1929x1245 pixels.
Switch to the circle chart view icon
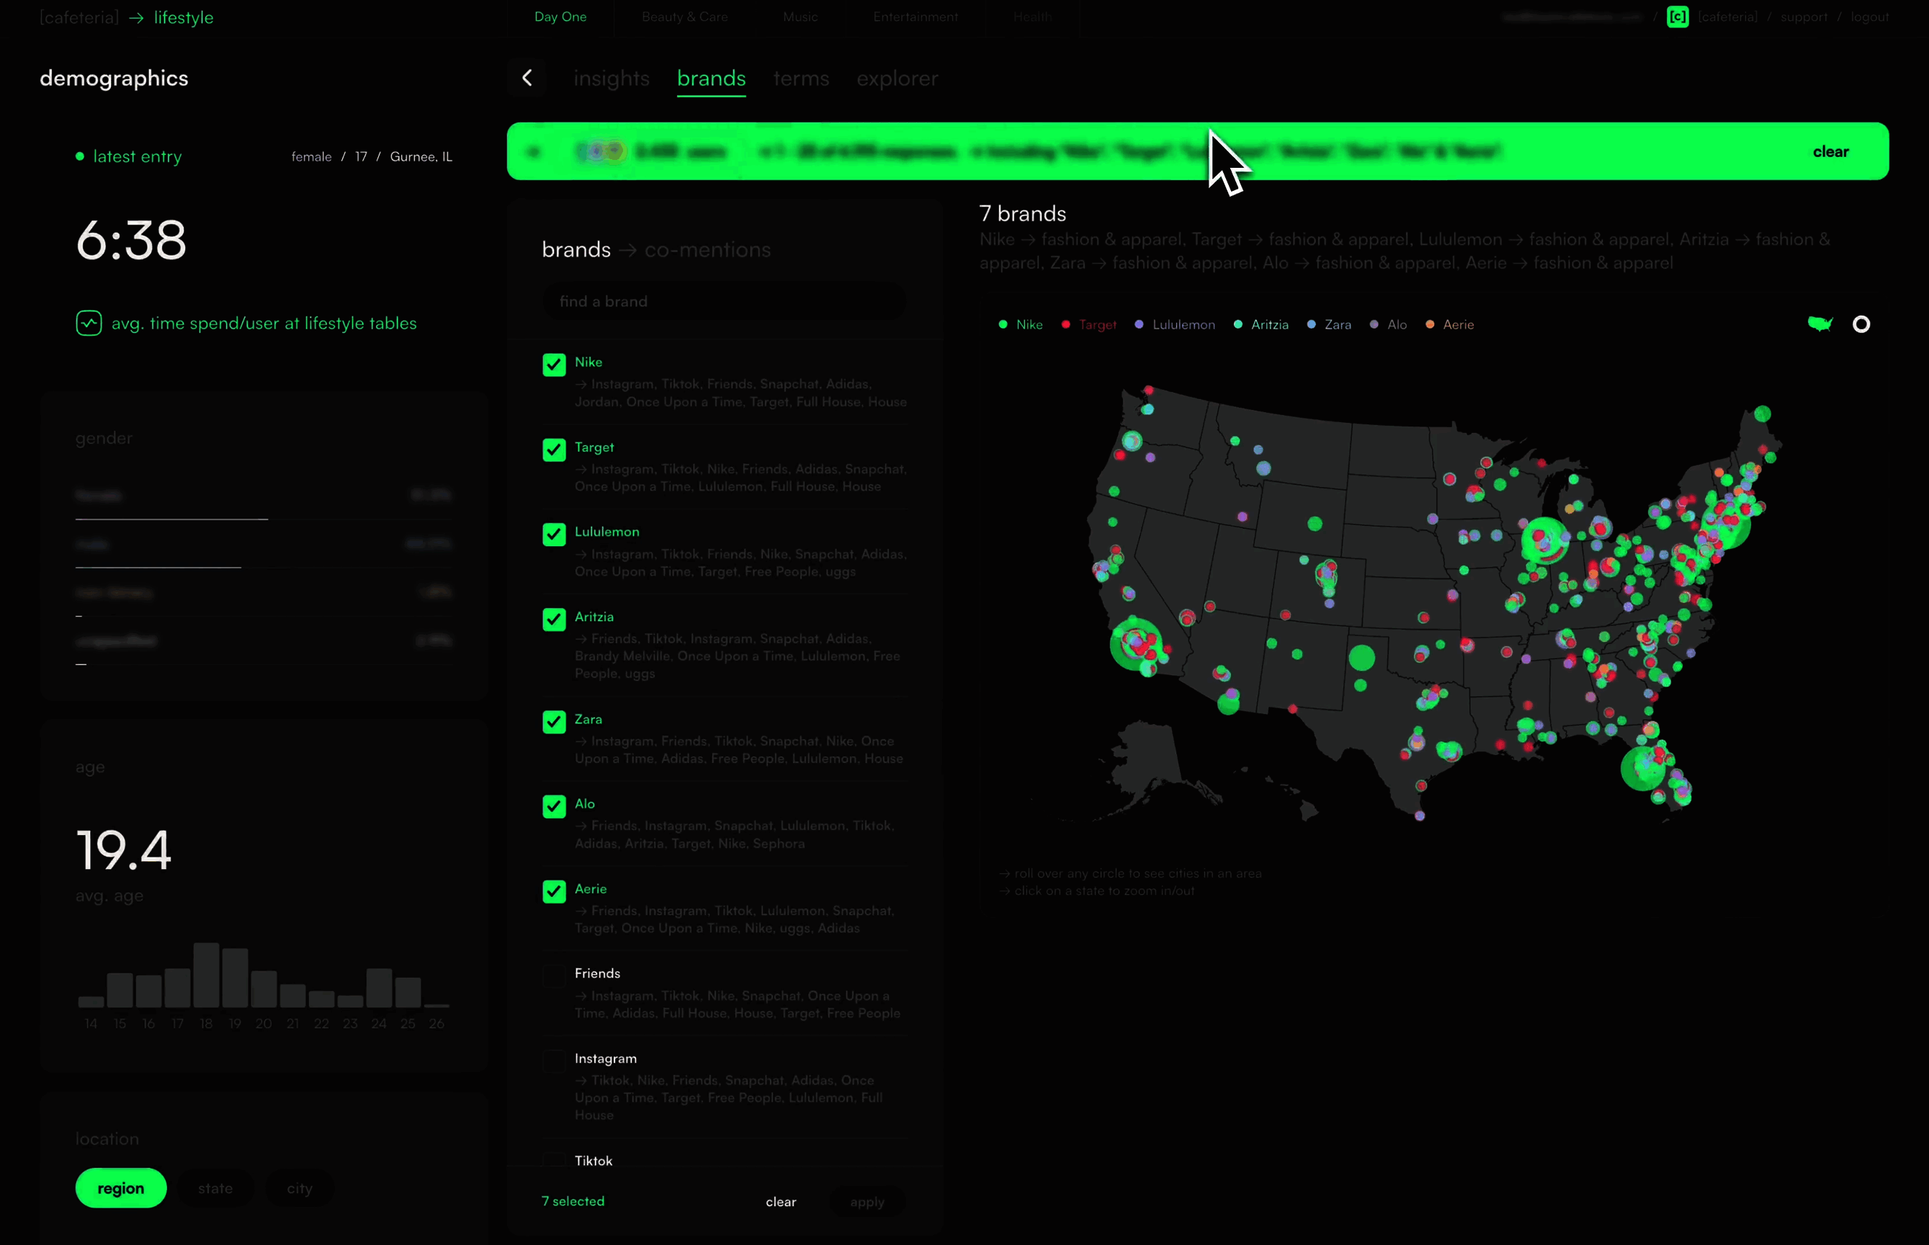pos(1861,324)
